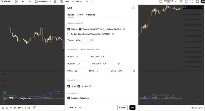
Task: Click the undo arrow in toolbar
Action: point(87,1)
